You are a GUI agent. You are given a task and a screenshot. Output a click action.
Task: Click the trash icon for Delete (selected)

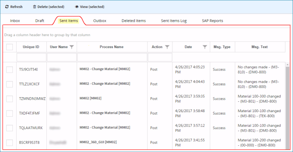tap(34, 7)
